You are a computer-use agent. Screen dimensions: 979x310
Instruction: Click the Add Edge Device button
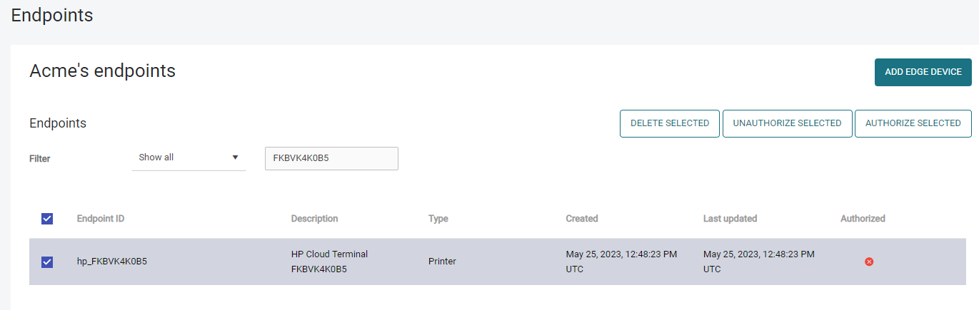pyautogui.click(x=923, y=72)
